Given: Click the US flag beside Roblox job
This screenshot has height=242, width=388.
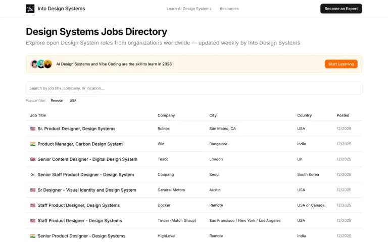Looking at the screenshot, I should pyautogui.click(x=33, y=129).
